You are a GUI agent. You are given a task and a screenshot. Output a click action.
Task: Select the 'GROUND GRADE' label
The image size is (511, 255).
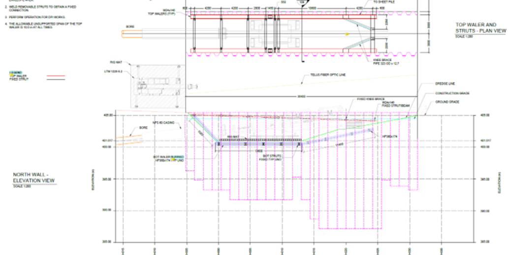[447, 102]
